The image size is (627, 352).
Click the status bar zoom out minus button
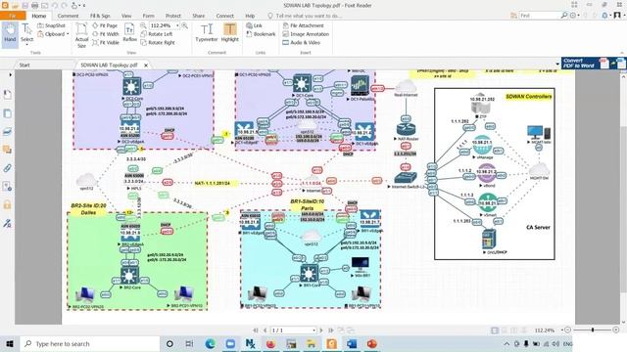[x=567, y=330]
